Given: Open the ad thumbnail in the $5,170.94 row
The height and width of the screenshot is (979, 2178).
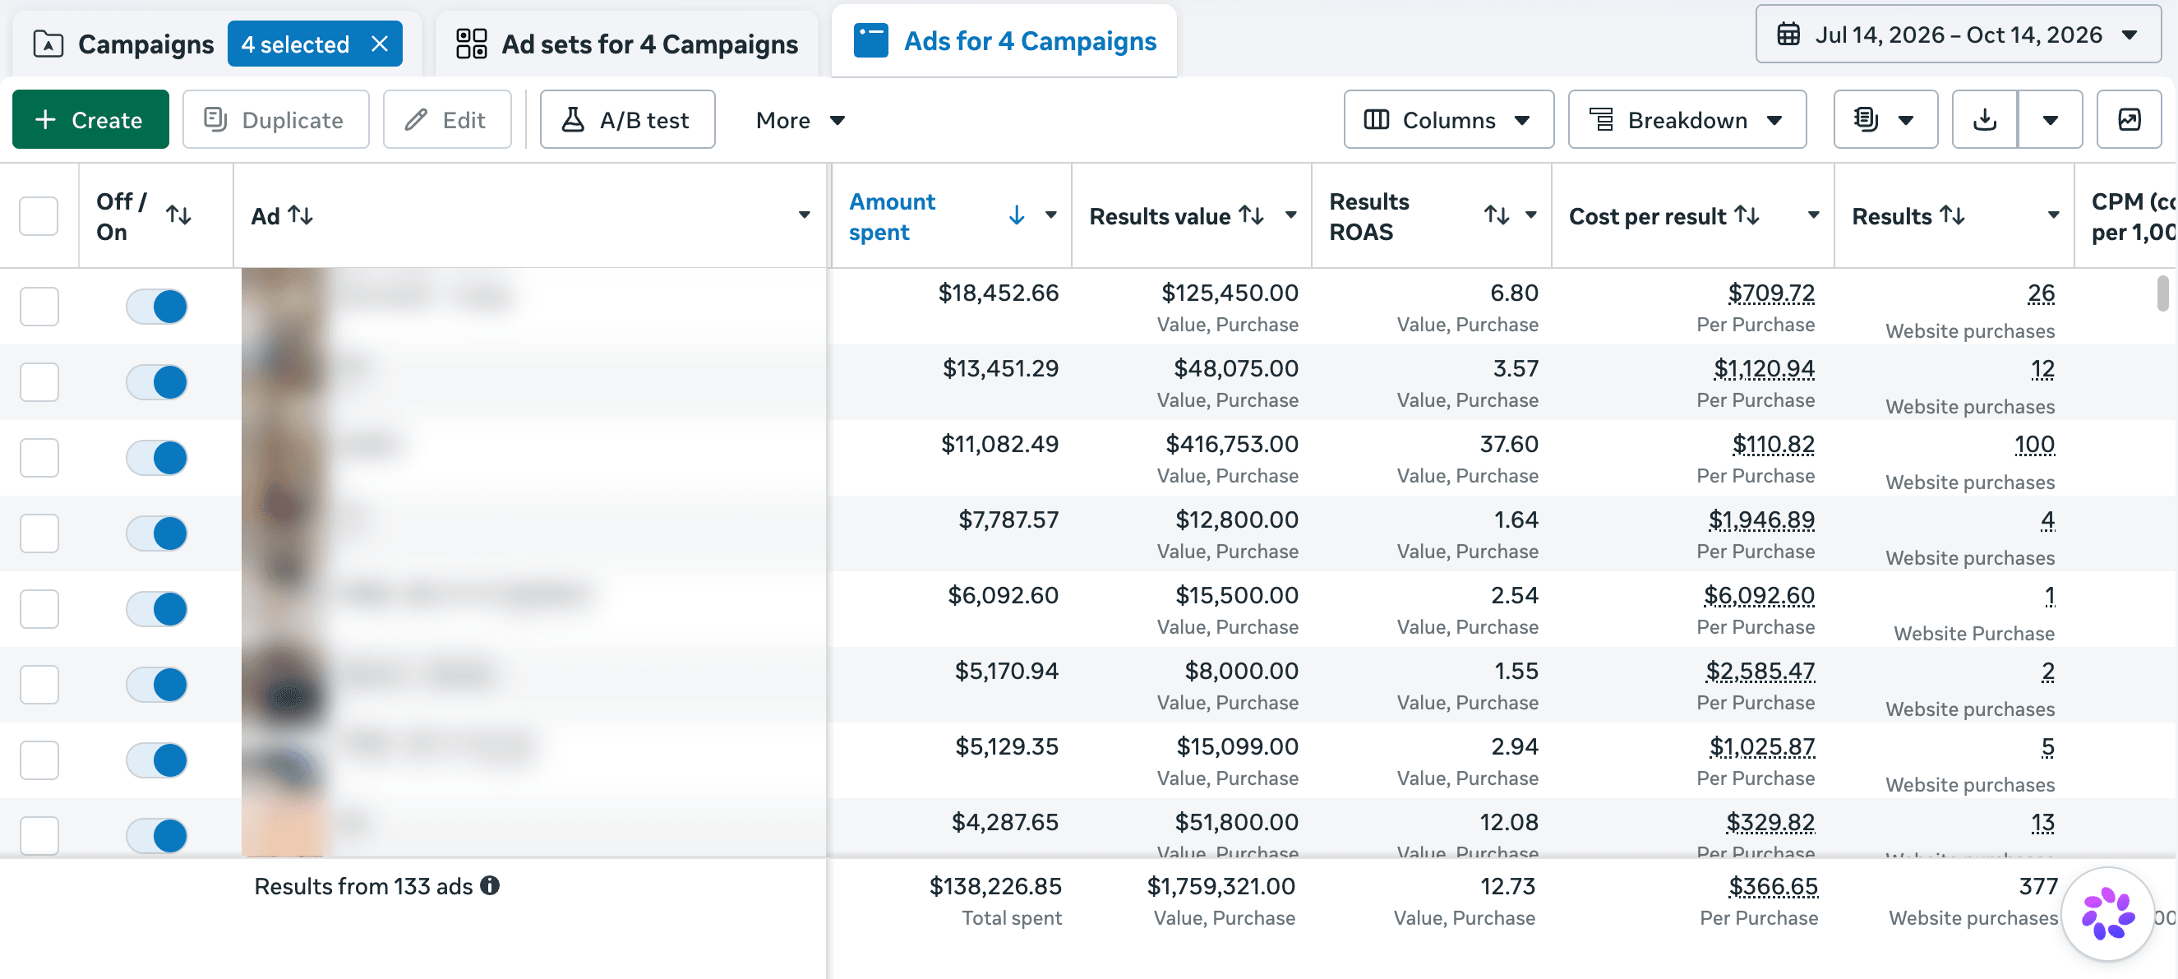Looking at the screenshot, I should (284, 685).
